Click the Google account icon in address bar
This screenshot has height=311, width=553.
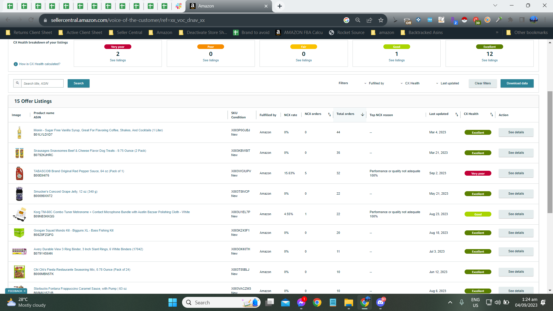click(x=346, y=20)
